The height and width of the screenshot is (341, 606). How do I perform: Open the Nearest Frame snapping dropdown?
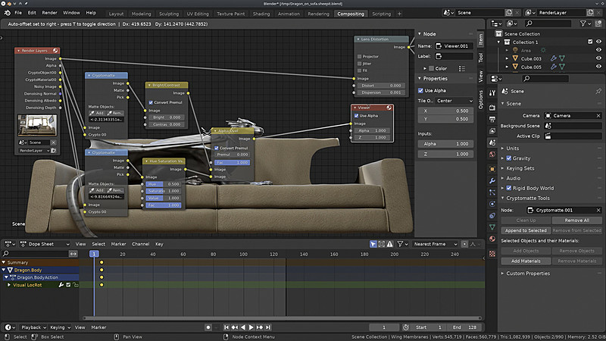click(x=435, y=244)
